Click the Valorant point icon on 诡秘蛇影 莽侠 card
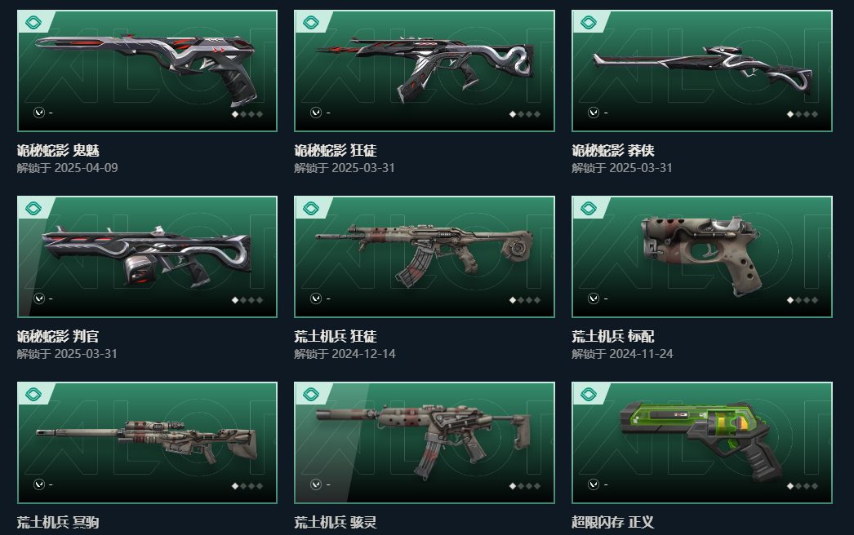Image resolution: width=854 pixels, height=535 pixels. point(594,113)
